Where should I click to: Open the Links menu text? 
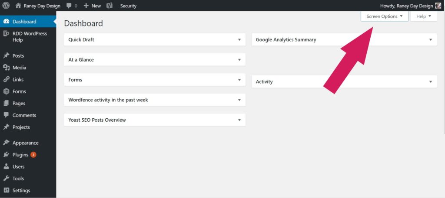click(x=18, y=79)
